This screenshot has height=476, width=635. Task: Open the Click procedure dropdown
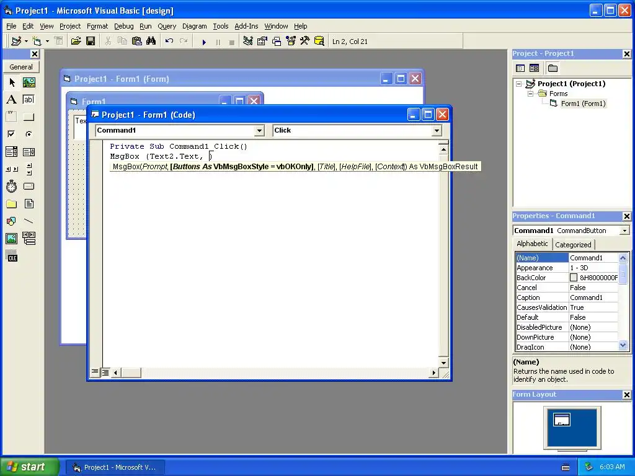click(437, 131)
